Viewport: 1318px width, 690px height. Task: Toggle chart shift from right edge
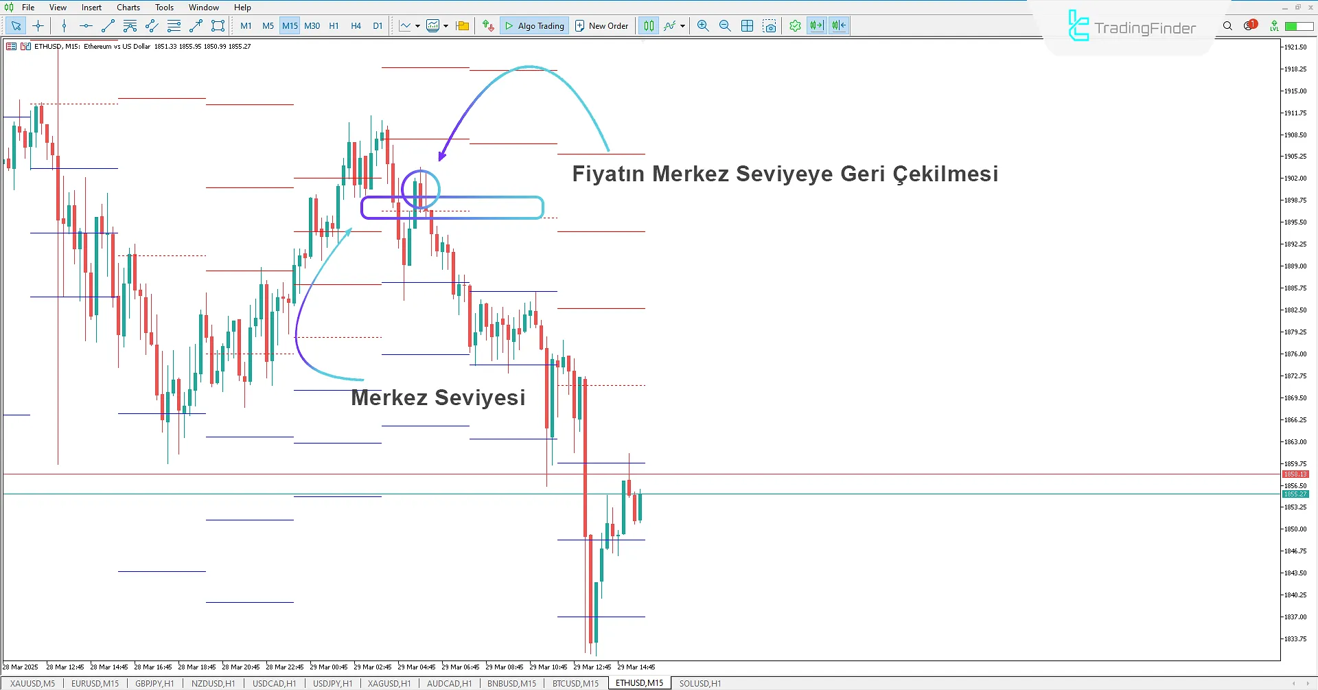[839, 26]
